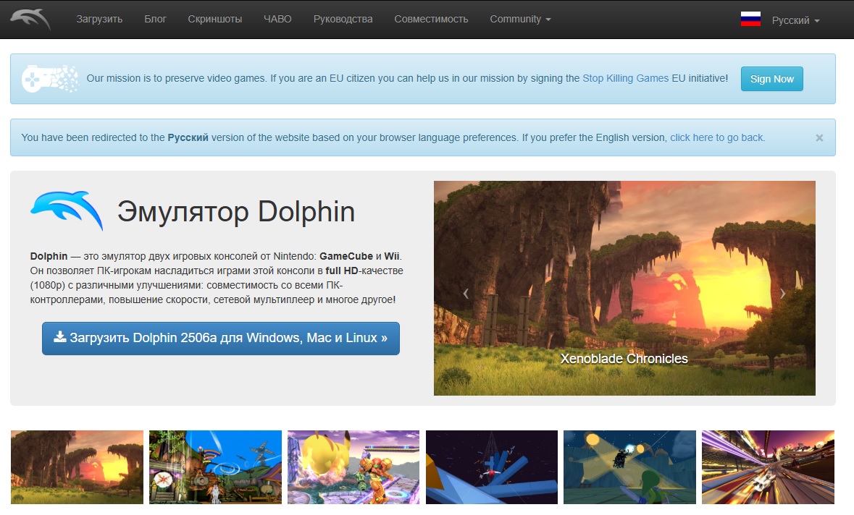Click the Russian flag icon
This screenshot has width=854, height=515.
point(750,20)
